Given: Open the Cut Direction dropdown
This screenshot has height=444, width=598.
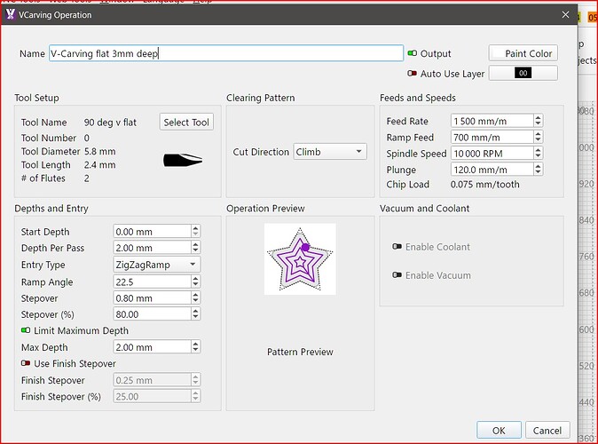Looking at the screenshot, I should tap(330, 152).
